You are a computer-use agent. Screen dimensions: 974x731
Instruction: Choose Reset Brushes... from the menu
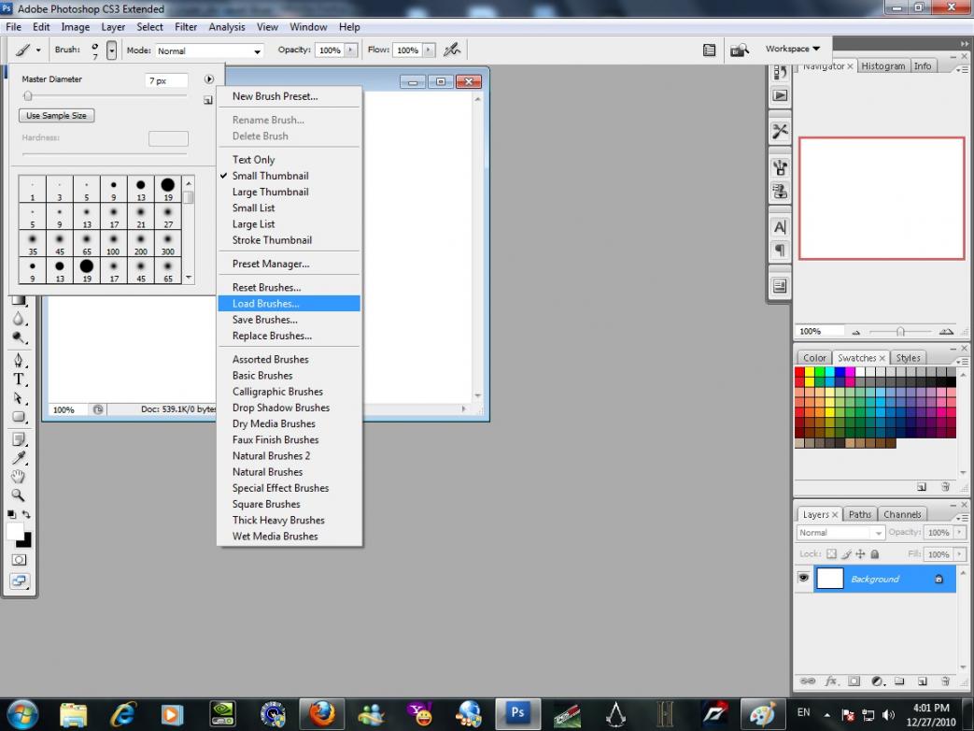pos(289,287)
